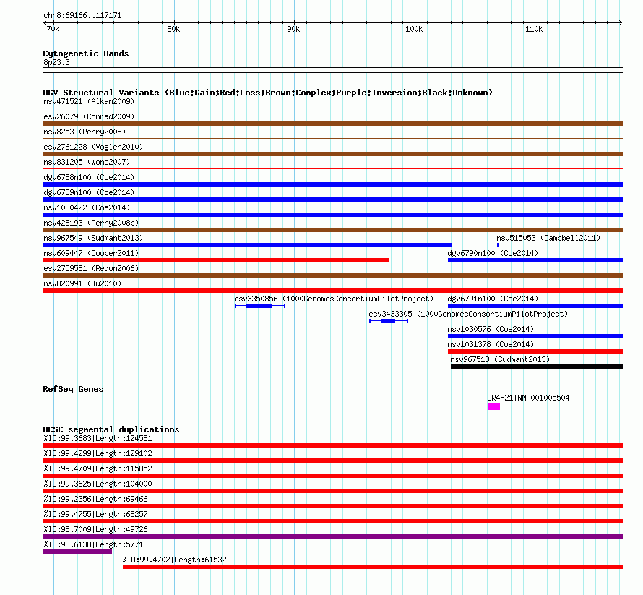
Task: Click the magenta OR4F21 gene box
Action: coord(493,406)
